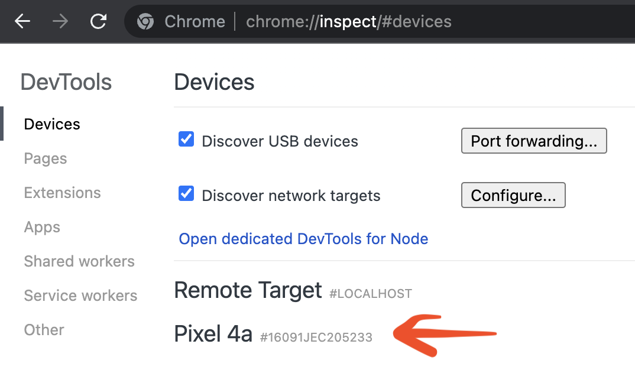Switch to the Extensions section
The image size is (635, 370).
point(62,193)
